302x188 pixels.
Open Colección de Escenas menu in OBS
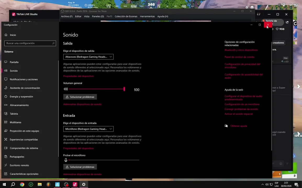pyautogui.click(x=126, y=16)
